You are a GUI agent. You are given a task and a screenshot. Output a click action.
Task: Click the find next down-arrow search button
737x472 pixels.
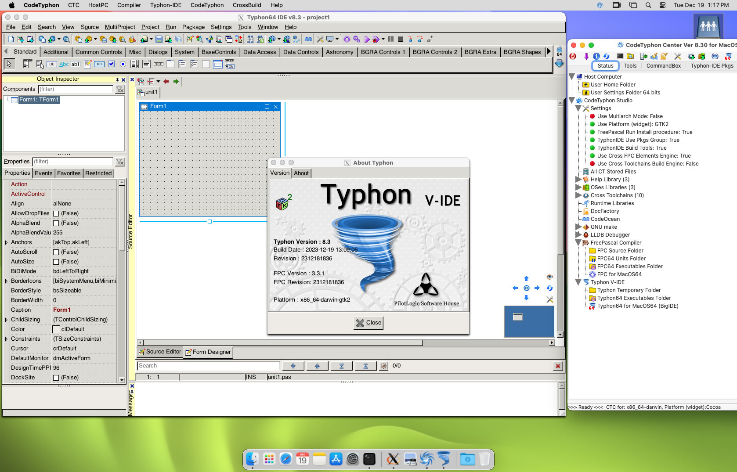point(293,366)
